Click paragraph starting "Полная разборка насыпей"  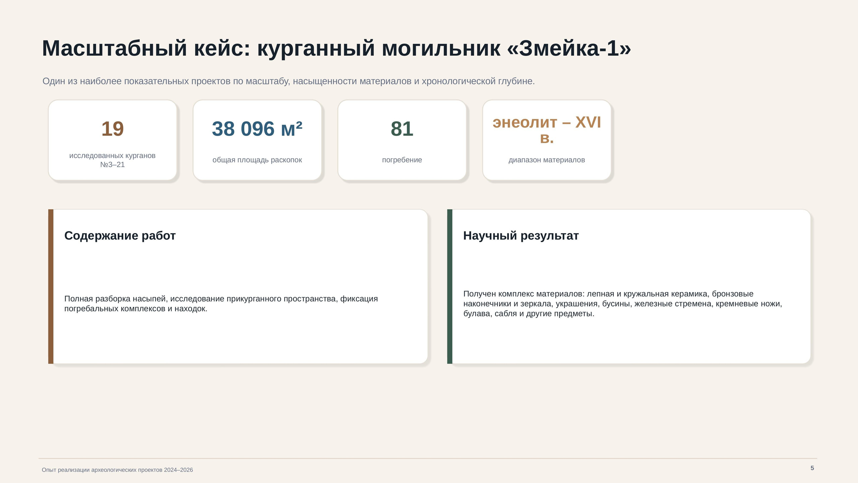click(x=221, y=304)
